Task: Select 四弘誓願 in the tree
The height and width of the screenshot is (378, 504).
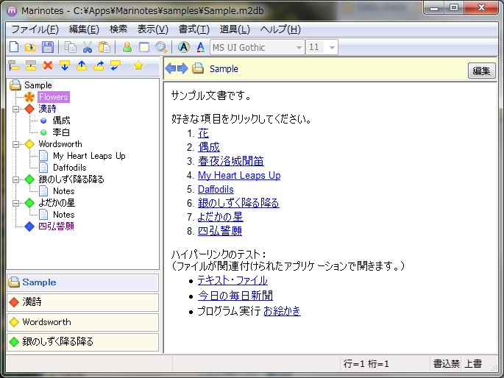Action: pos(56,227)
